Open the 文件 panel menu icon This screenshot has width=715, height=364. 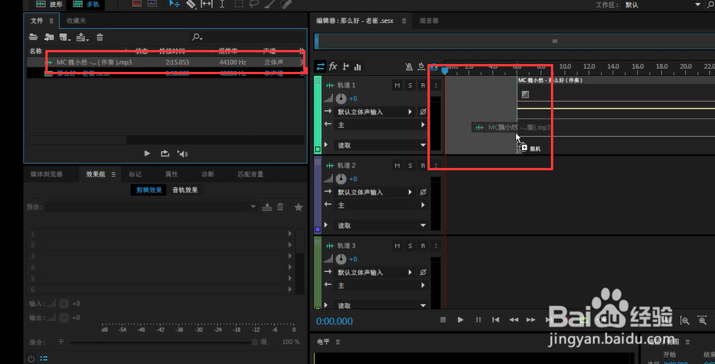(x=51, y=21)
